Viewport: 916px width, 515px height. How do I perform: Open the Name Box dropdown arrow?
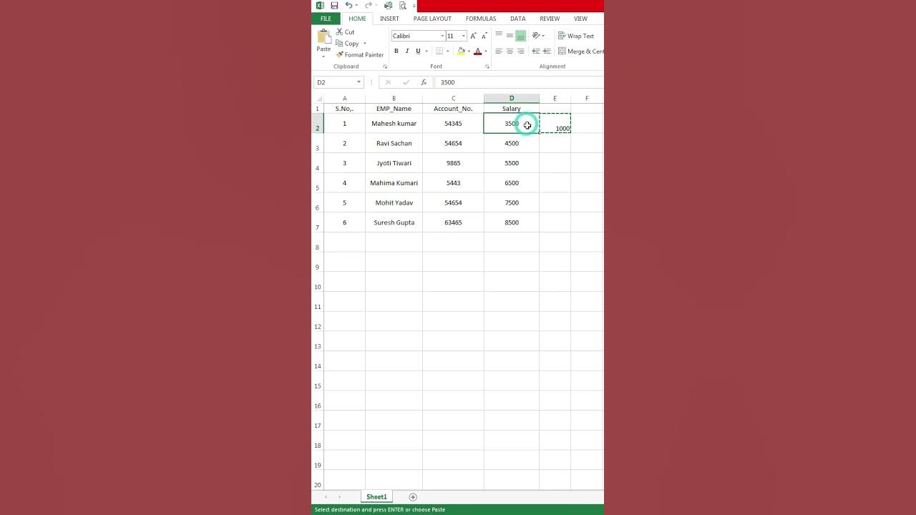tap(359, 82)
